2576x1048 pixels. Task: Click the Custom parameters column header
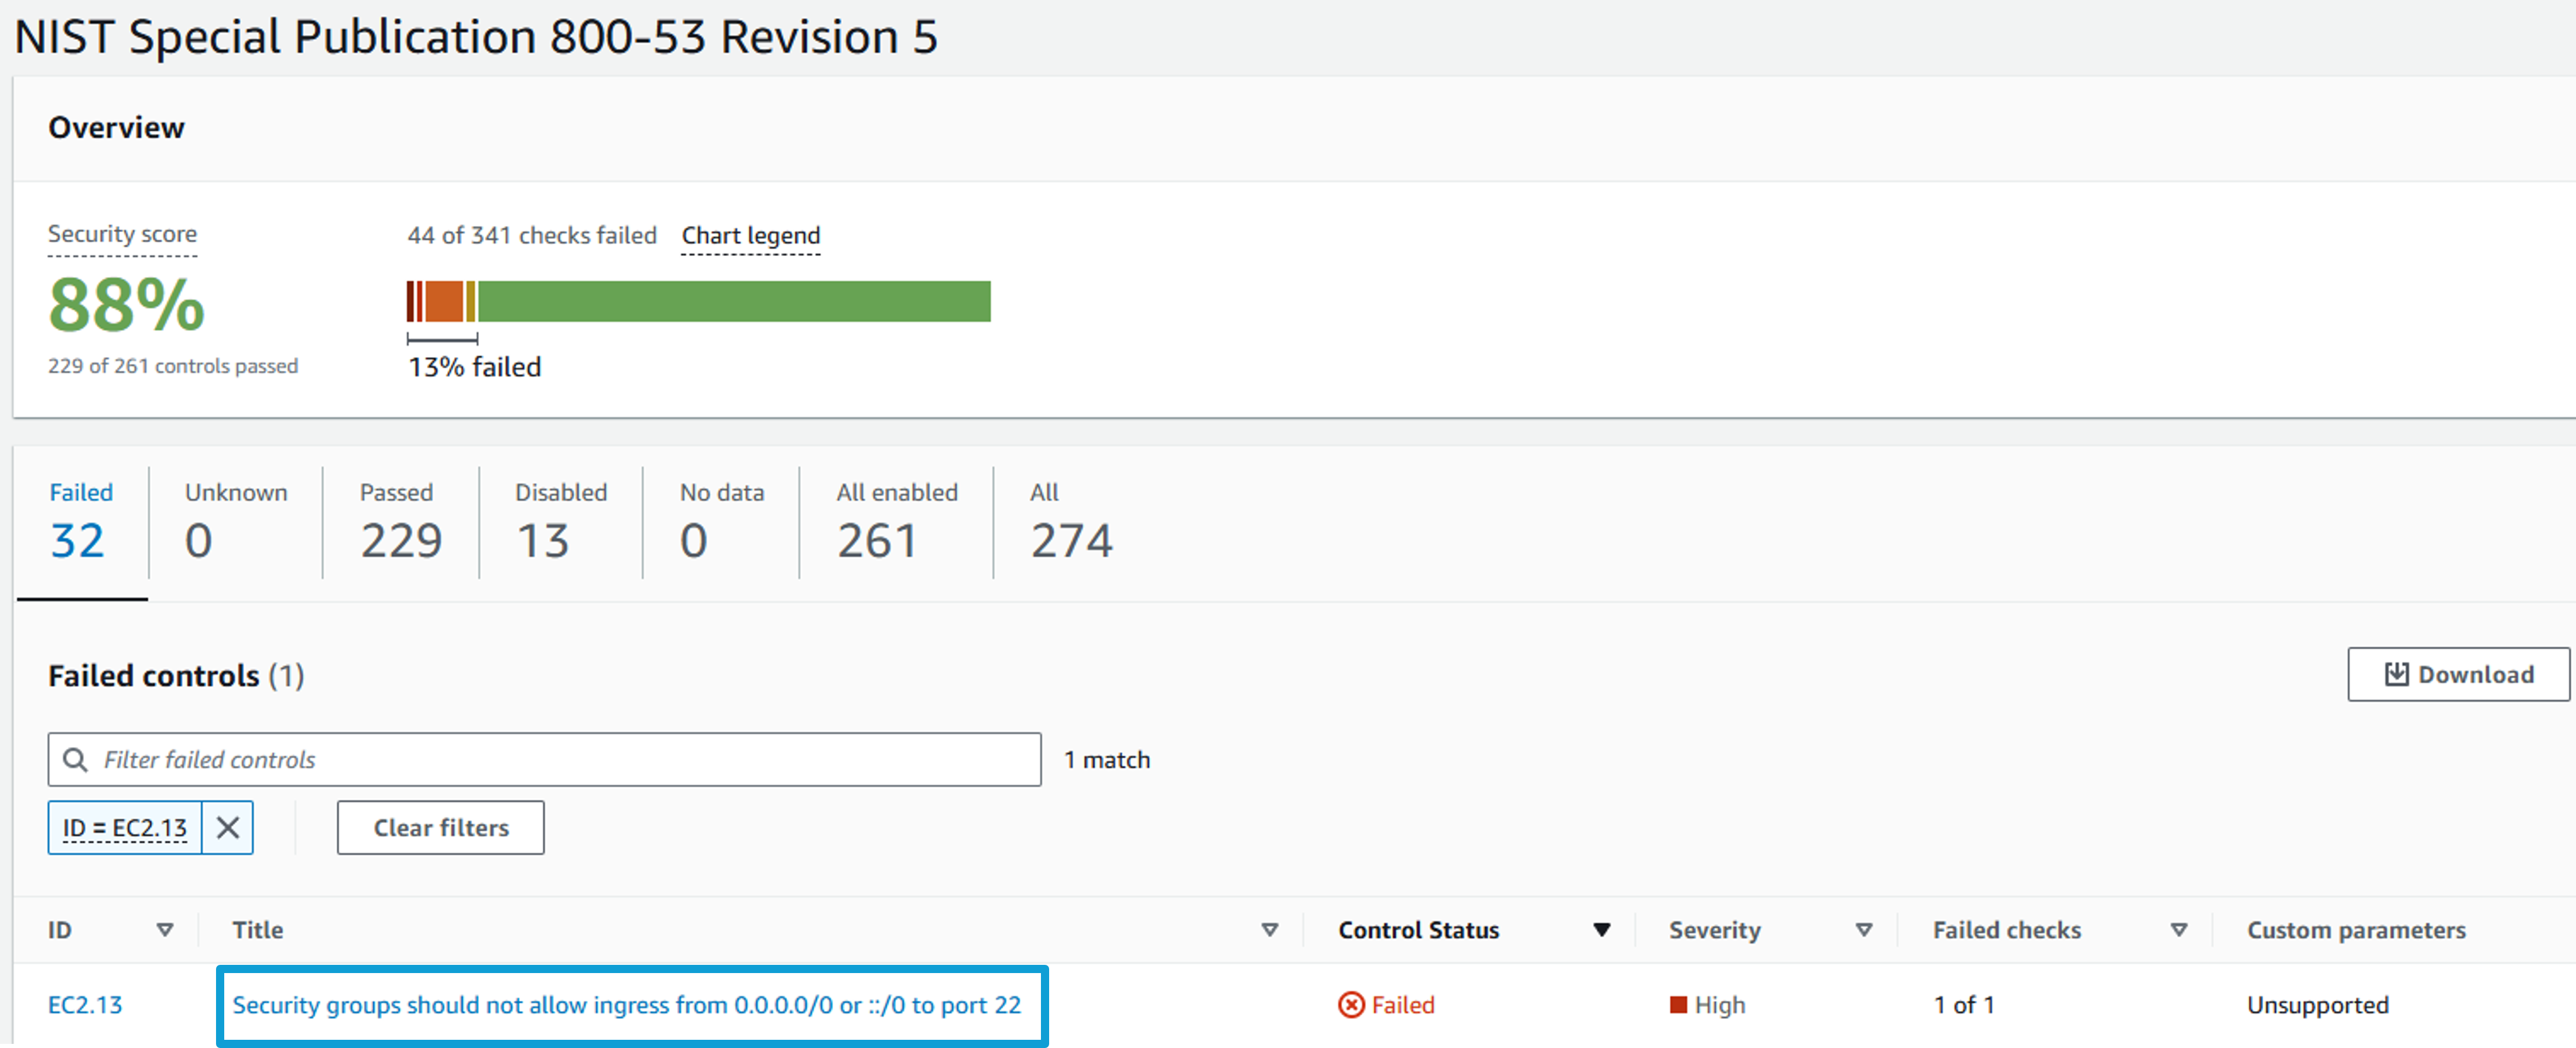point(2356,929)
